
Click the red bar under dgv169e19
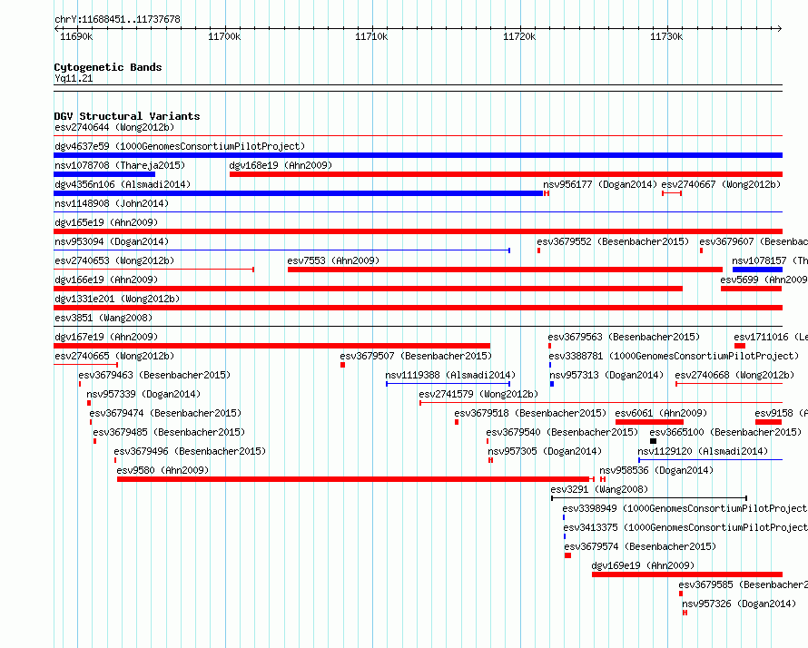[x=687, y=574]
